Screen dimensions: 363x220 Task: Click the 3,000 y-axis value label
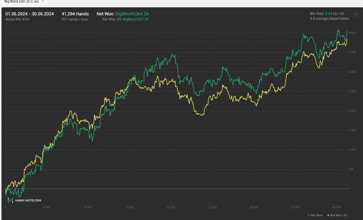point(352,72)
